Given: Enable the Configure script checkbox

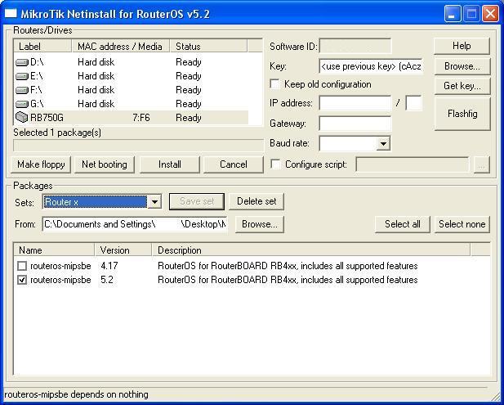Looking at the screenshot, I should tap(275, 164).
